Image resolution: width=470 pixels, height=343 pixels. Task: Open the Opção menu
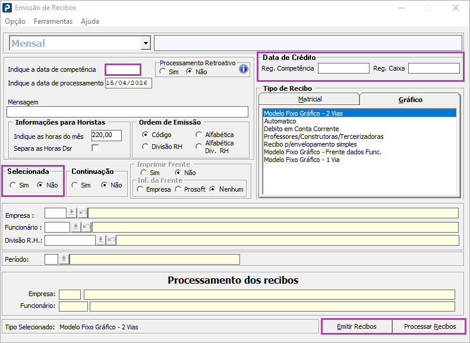[x=15, y=21]
